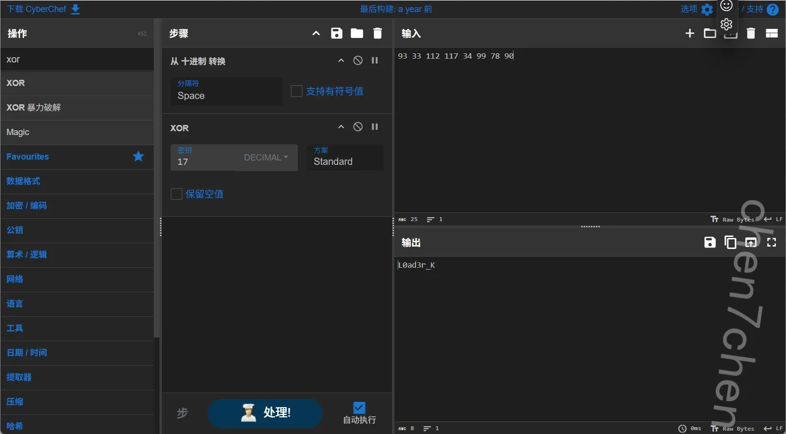Expand the Favourites category
This screenshot has height=434, width=786.
[x=77, y=157]
